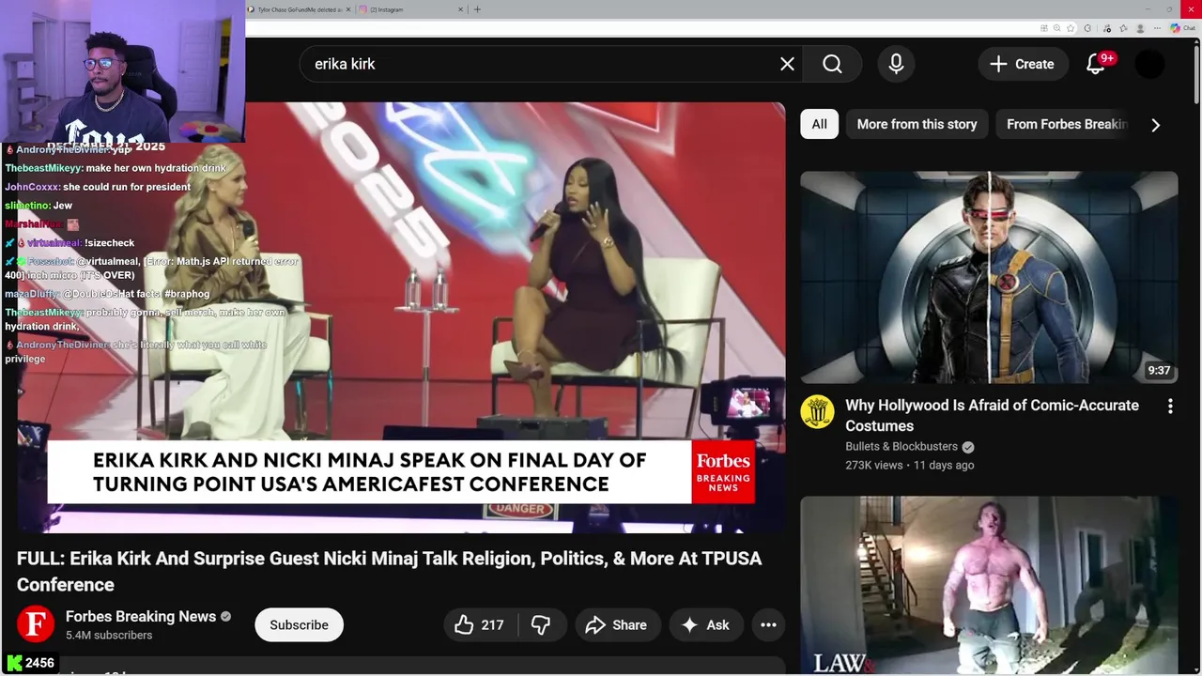Click the 2456 viewer counter overlay
Image resolution: width=1202 pixels, height=676 pixels.
[31, 663]
